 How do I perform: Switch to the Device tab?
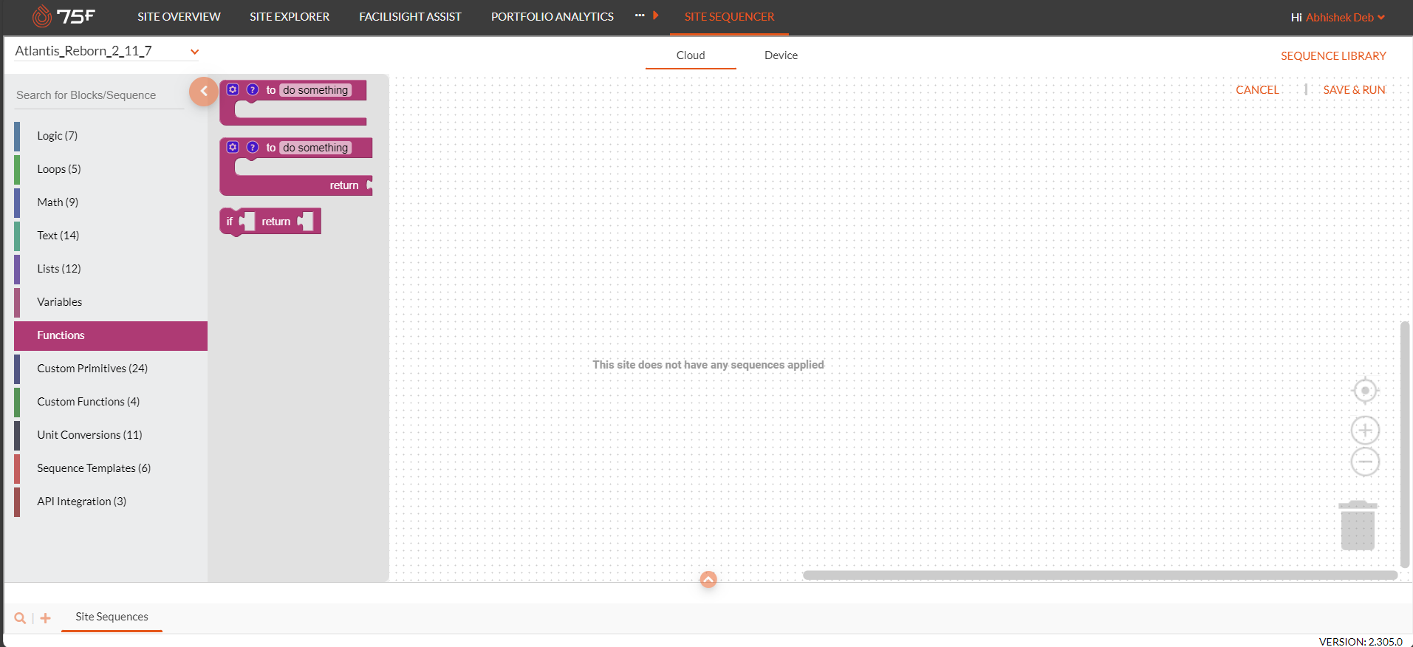point(781,55)
